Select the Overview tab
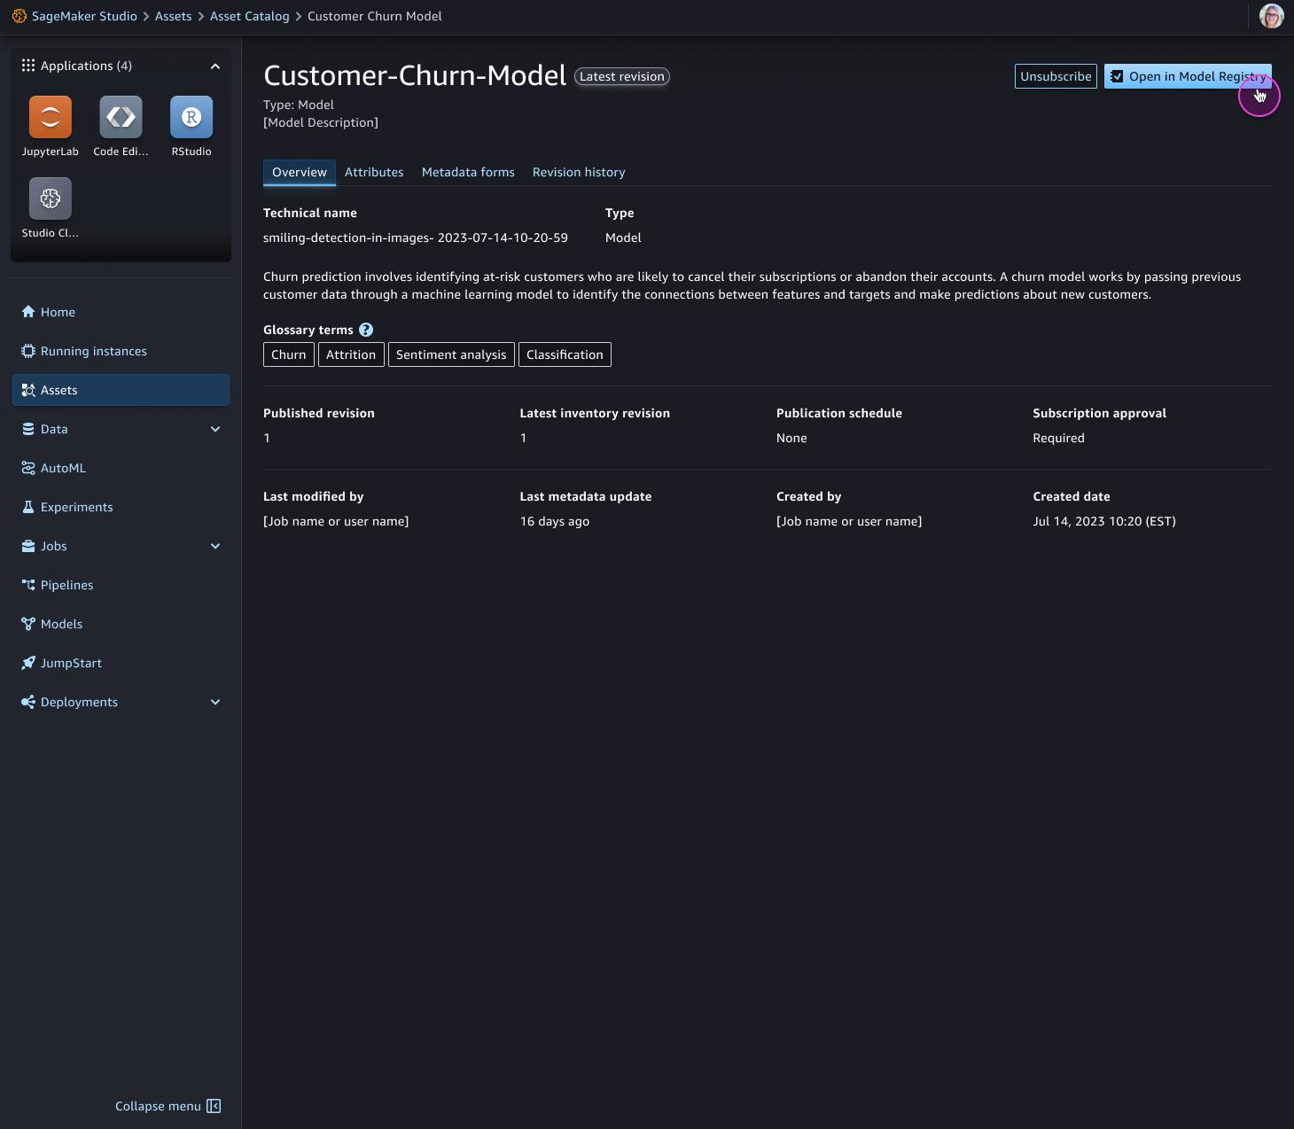The height and width of the screenshot is (1129, 1294). pos(300,172)
